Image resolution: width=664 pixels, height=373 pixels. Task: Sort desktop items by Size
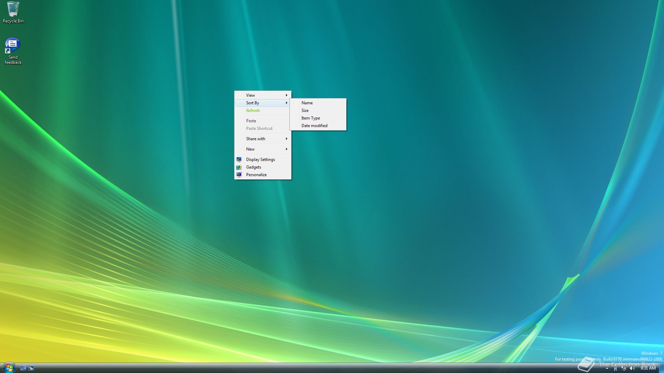318,110
